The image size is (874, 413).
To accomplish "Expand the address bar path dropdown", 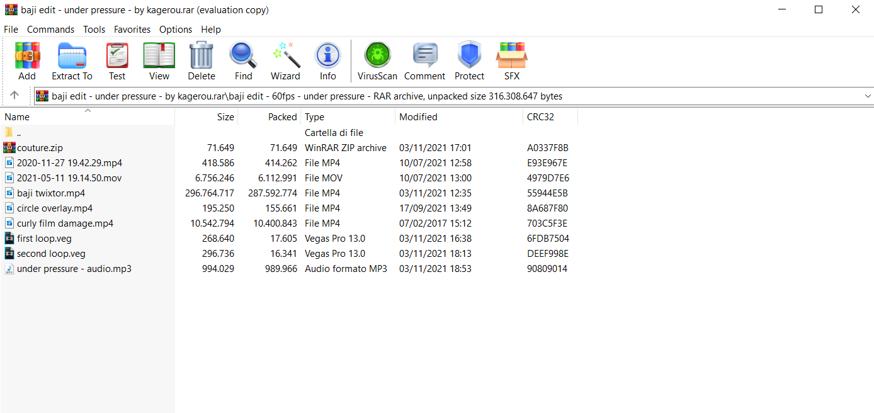I will pyautogui.click(x=868, y=96).
